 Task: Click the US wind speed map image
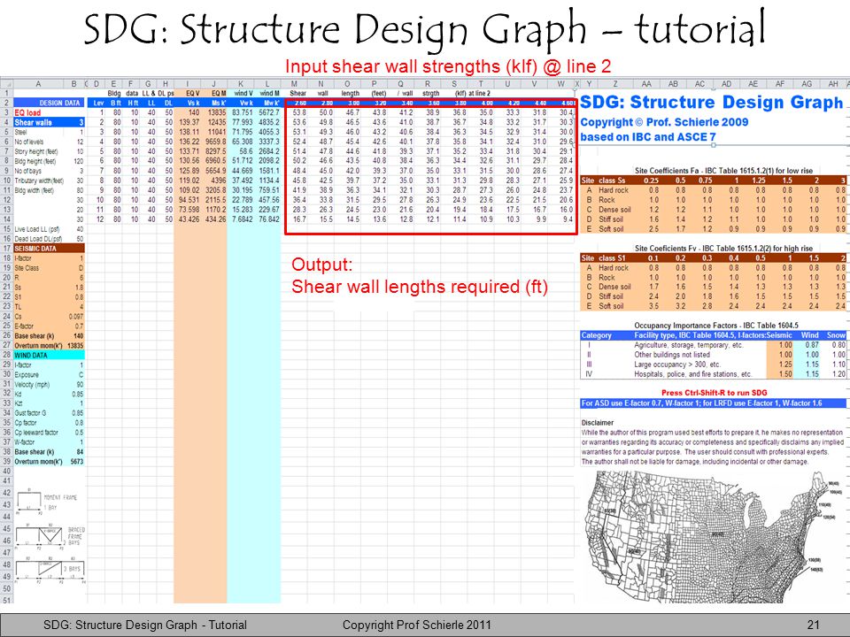click(712, 537)
